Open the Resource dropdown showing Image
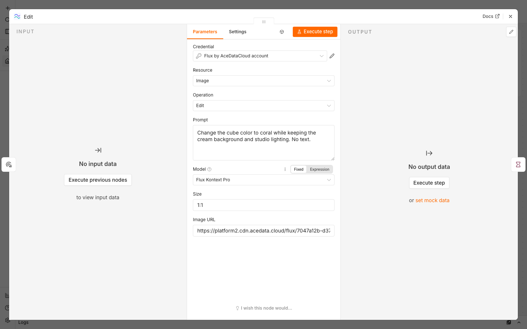Viewport: 527px width, 329px height. [263, 81]
